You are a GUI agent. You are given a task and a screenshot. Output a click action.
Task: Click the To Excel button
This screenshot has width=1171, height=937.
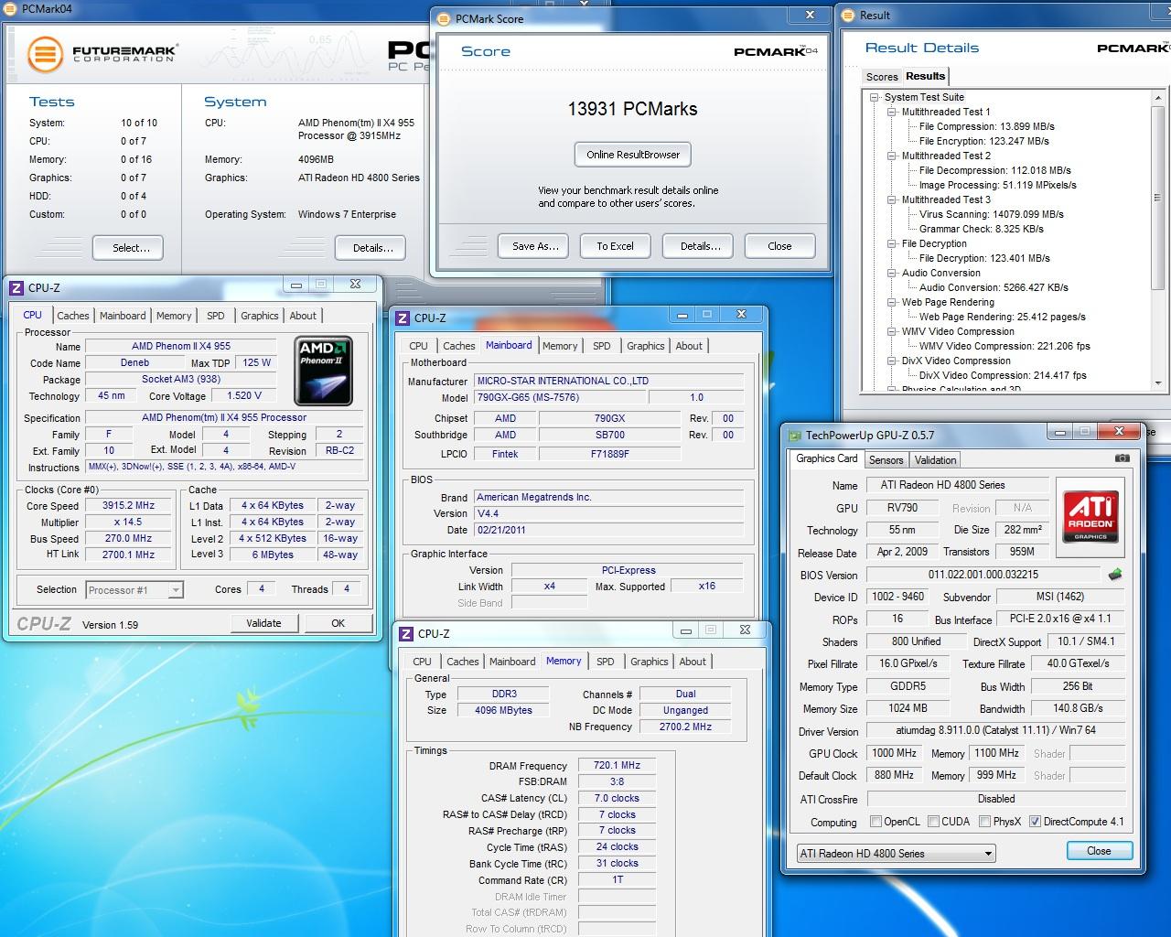click(615, 246)
